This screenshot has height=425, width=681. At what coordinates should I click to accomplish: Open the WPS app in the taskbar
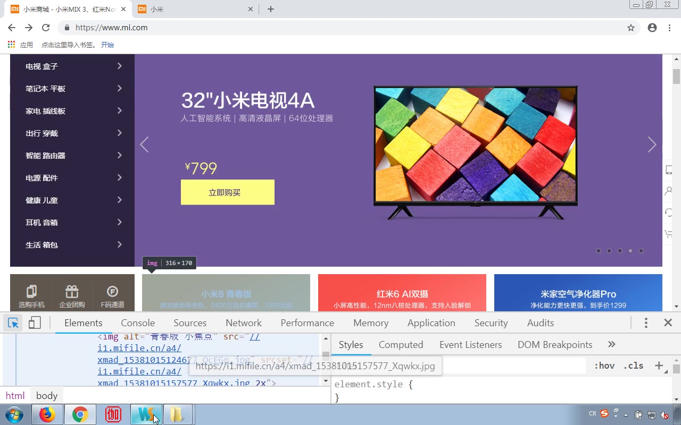click(146, 414)
